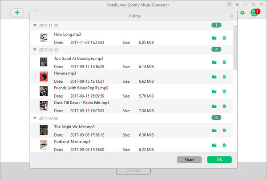
Task: Delete Dusk Till Dawn - Radio Edit.mp3
Action: [224, 106]
